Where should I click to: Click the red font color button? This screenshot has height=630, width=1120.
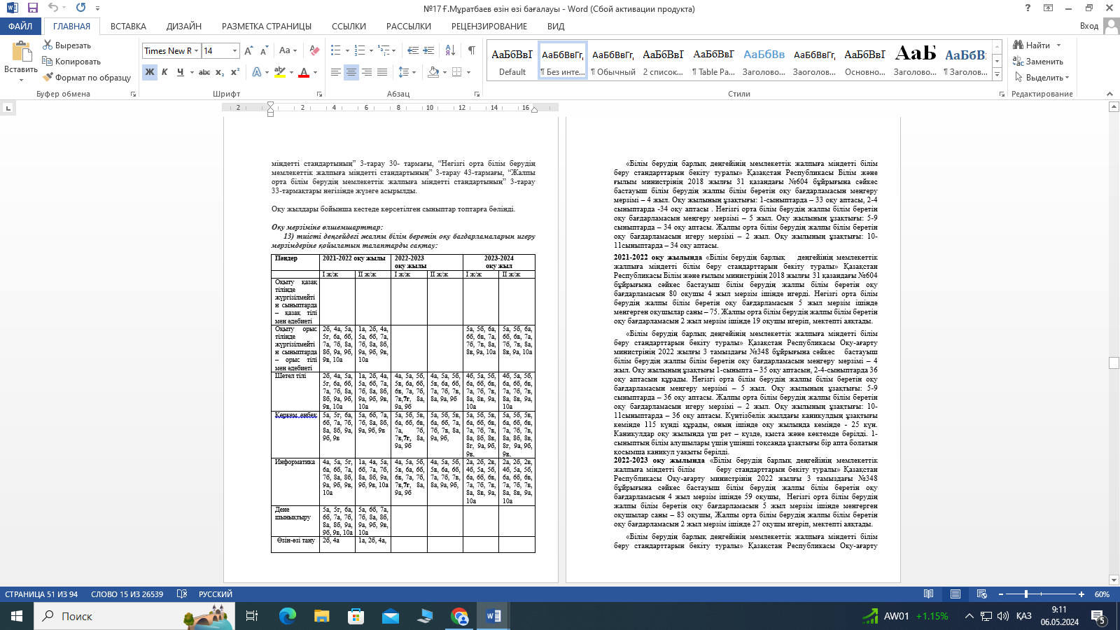pos(304,72)
